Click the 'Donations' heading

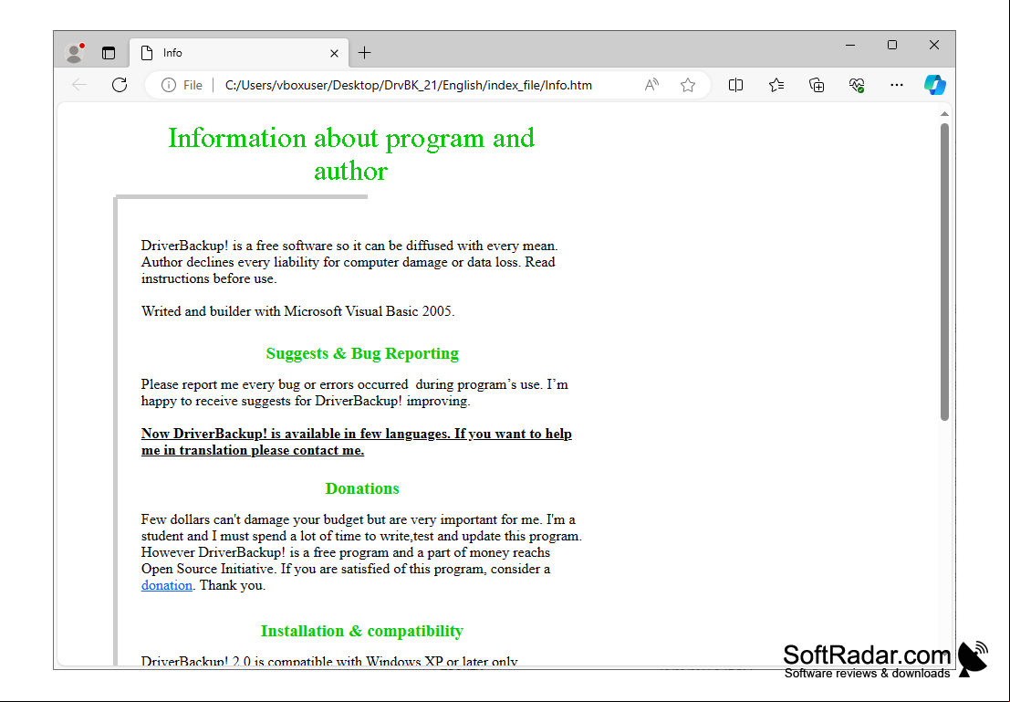tap(362, 488)
